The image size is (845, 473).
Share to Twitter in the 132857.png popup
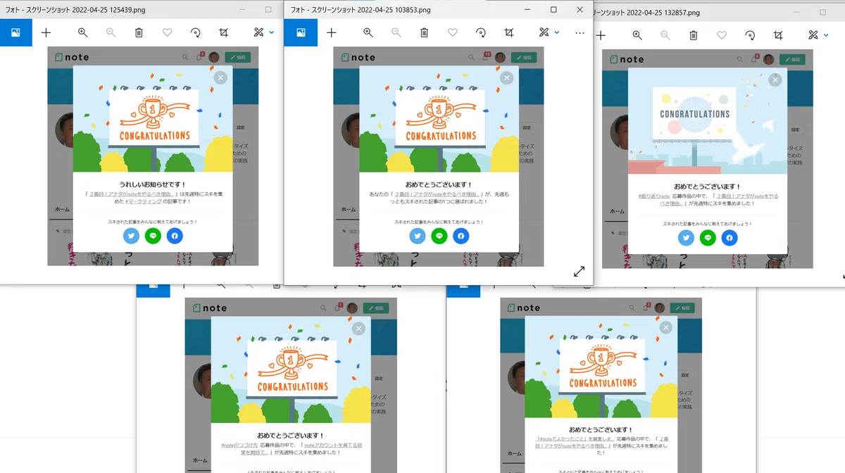(686, 238)
